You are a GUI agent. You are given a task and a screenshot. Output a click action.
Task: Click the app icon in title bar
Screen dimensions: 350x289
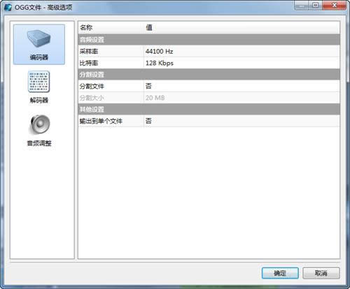pos(8,7)
